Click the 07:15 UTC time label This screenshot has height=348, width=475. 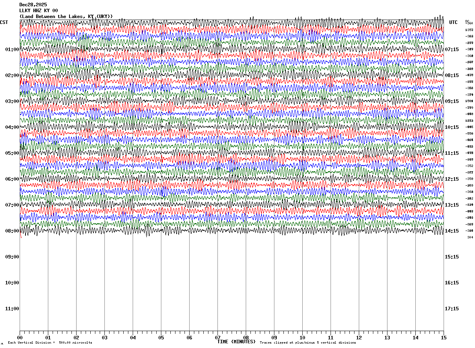451,49
